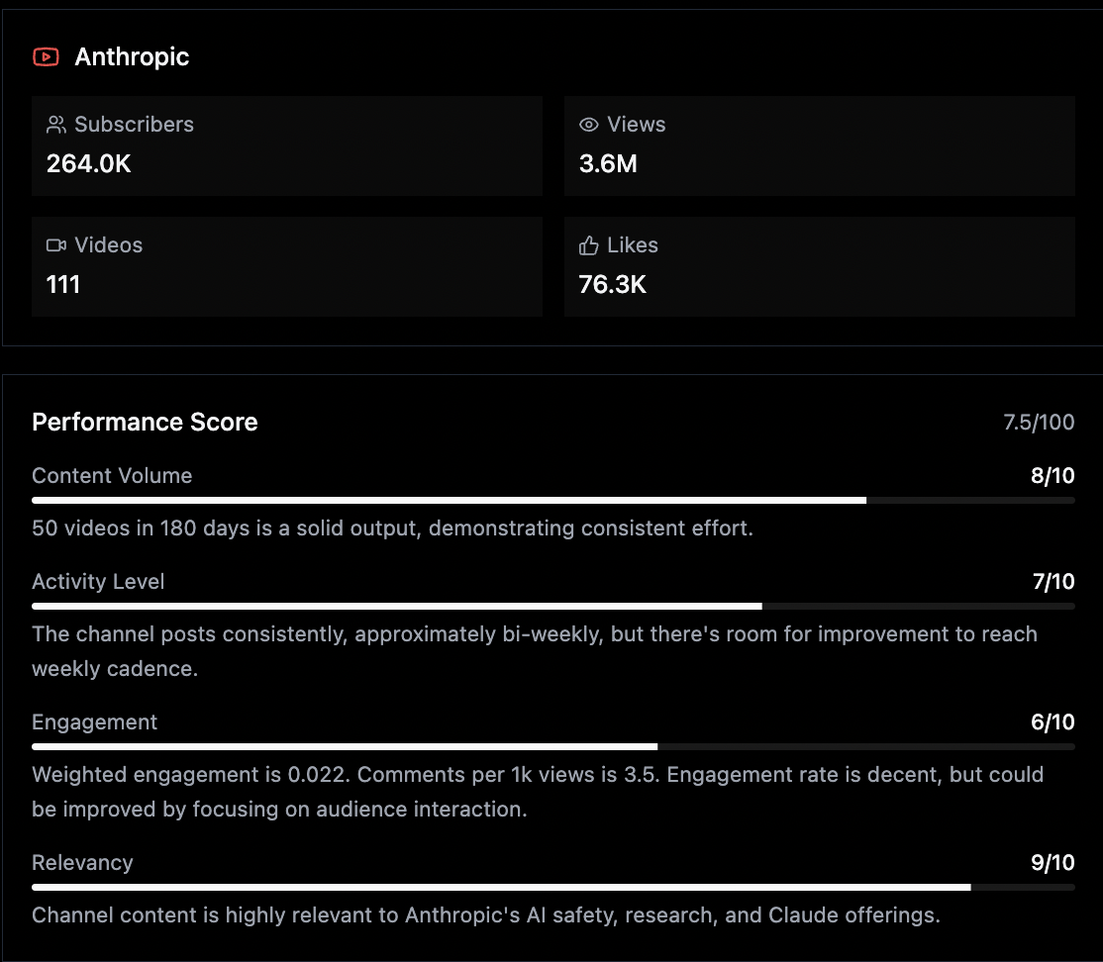
Task: Click the Likes thumbs-up icon
Action: pyautogui.click(x=589, y=245)
